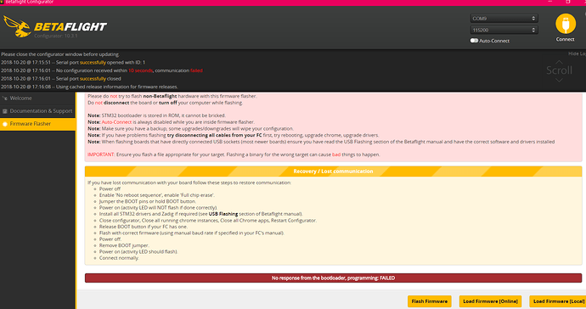Toggle the Auto-Connect switch
586x309 pixels.
474,41
